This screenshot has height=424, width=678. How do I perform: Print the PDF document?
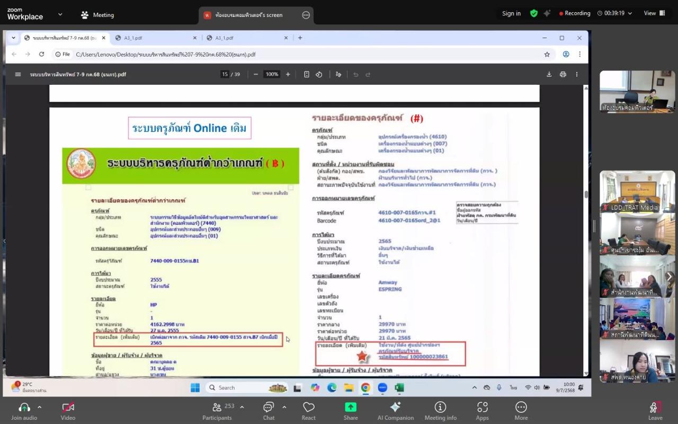coord(563,74)
